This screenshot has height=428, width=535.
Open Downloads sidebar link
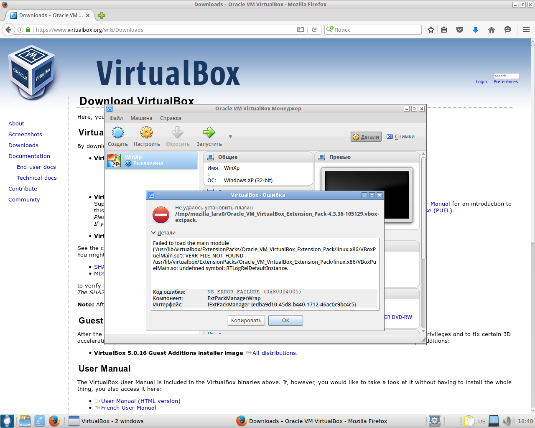pyautogui.click(x=23, y=145)
